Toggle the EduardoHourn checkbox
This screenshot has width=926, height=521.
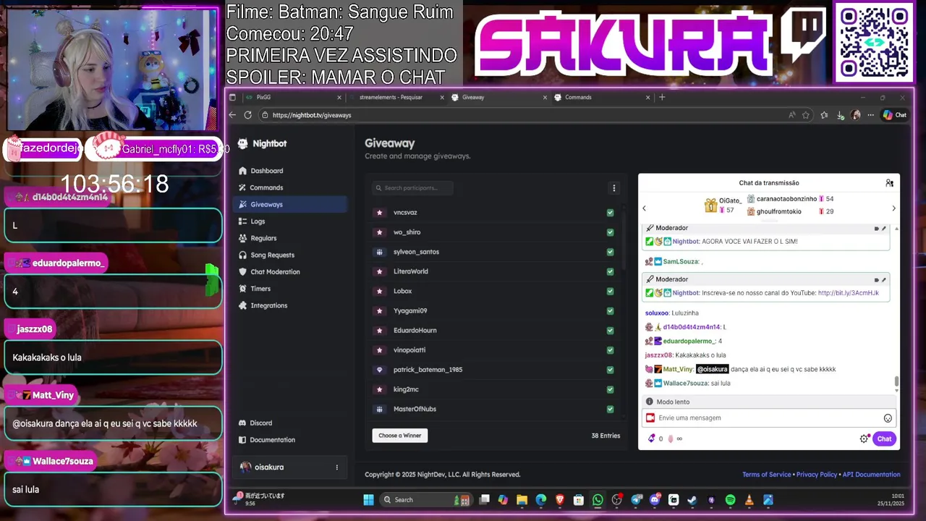click(x=610, y=331)
